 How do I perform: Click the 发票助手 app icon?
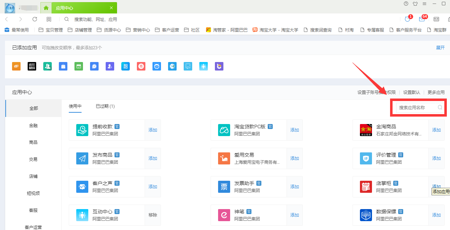(224, 187)
